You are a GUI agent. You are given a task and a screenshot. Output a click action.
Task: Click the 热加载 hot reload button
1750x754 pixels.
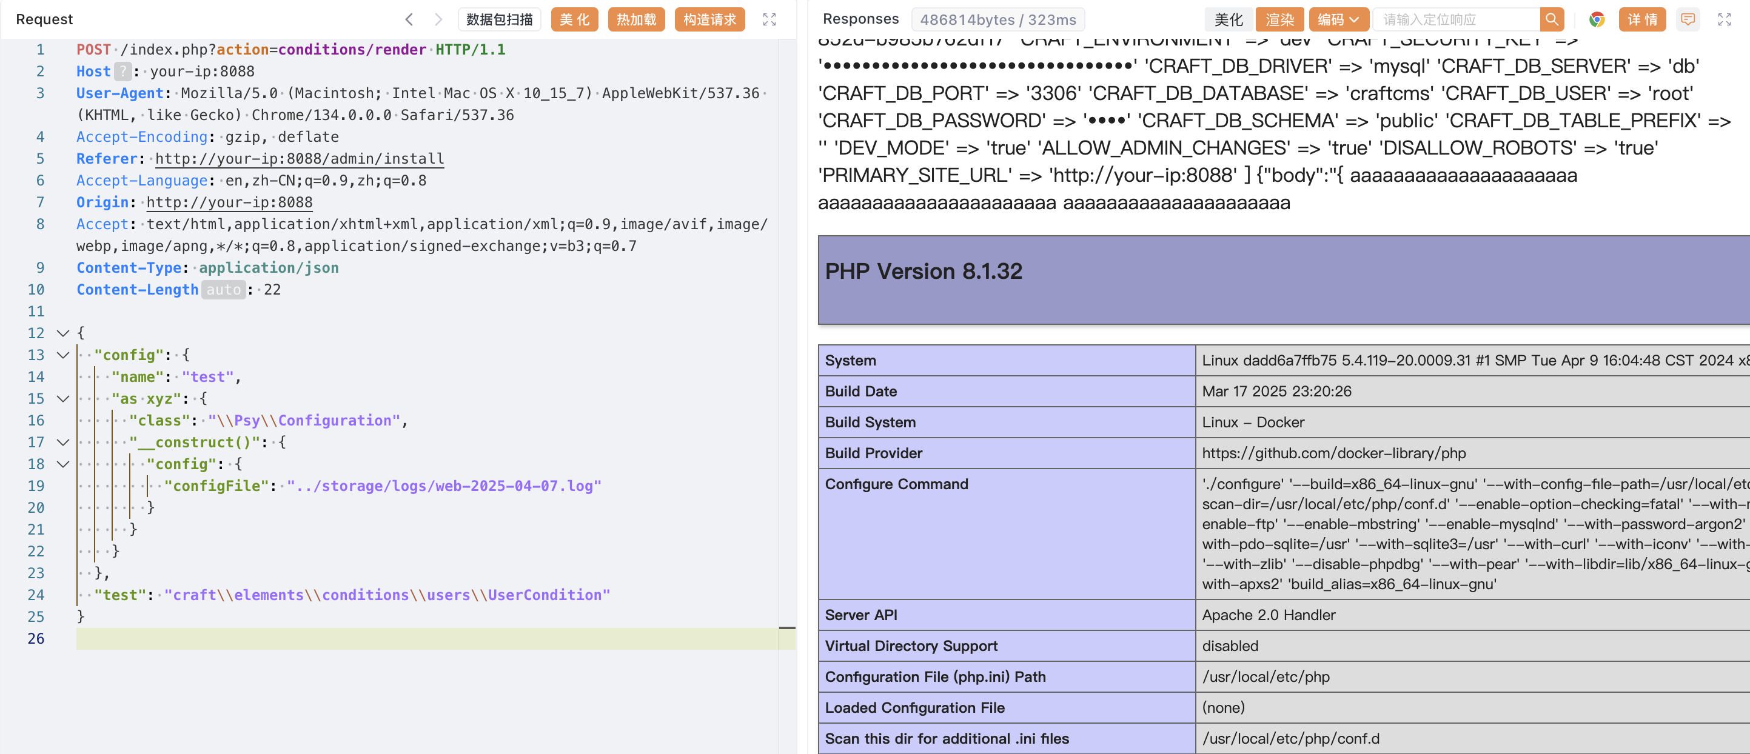pyautogui.click(x=636, y=20)
